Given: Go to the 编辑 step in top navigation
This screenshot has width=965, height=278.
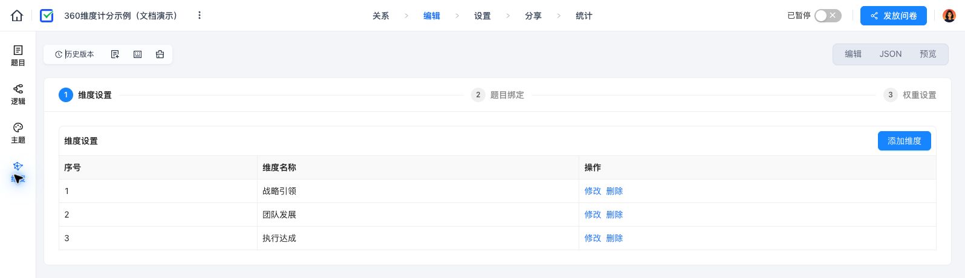Looking at the screenshot, I should click(x=432, y=16).
